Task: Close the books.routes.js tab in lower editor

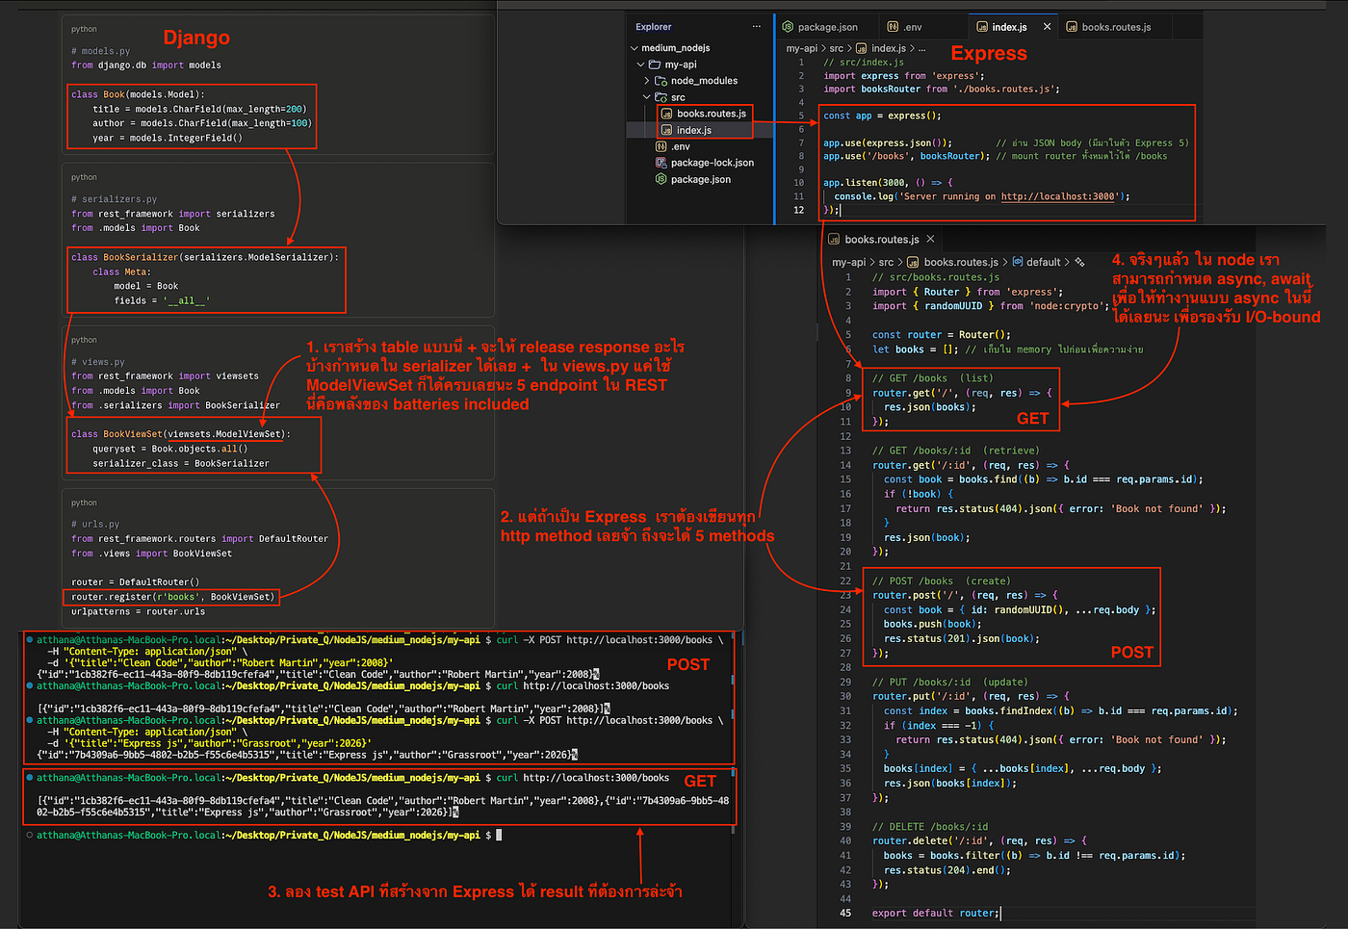Action: point(930,240)
